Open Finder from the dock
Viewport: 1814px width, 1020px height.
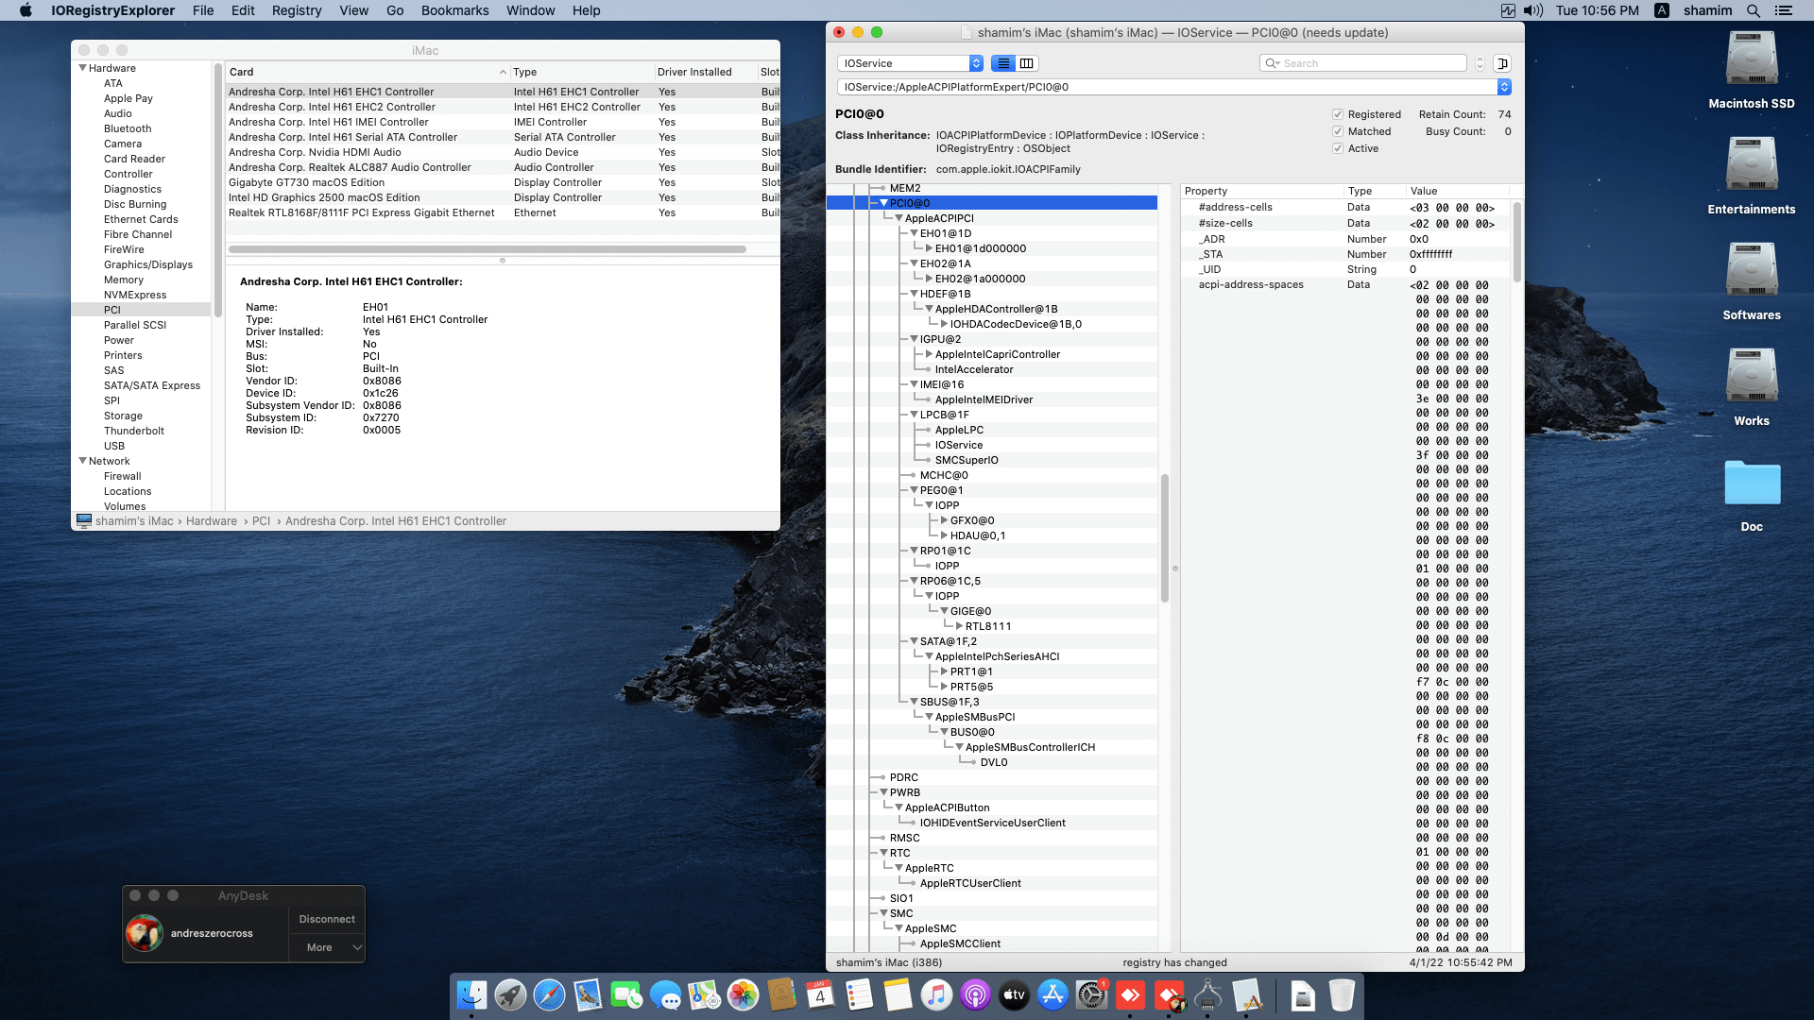coord(471,994)
